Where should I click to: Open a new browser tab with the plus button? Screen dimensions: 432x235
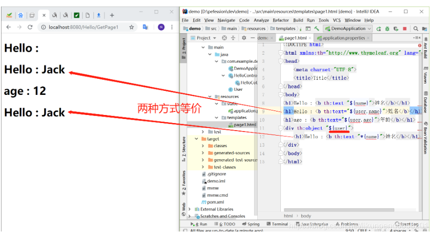pos(112,15)
